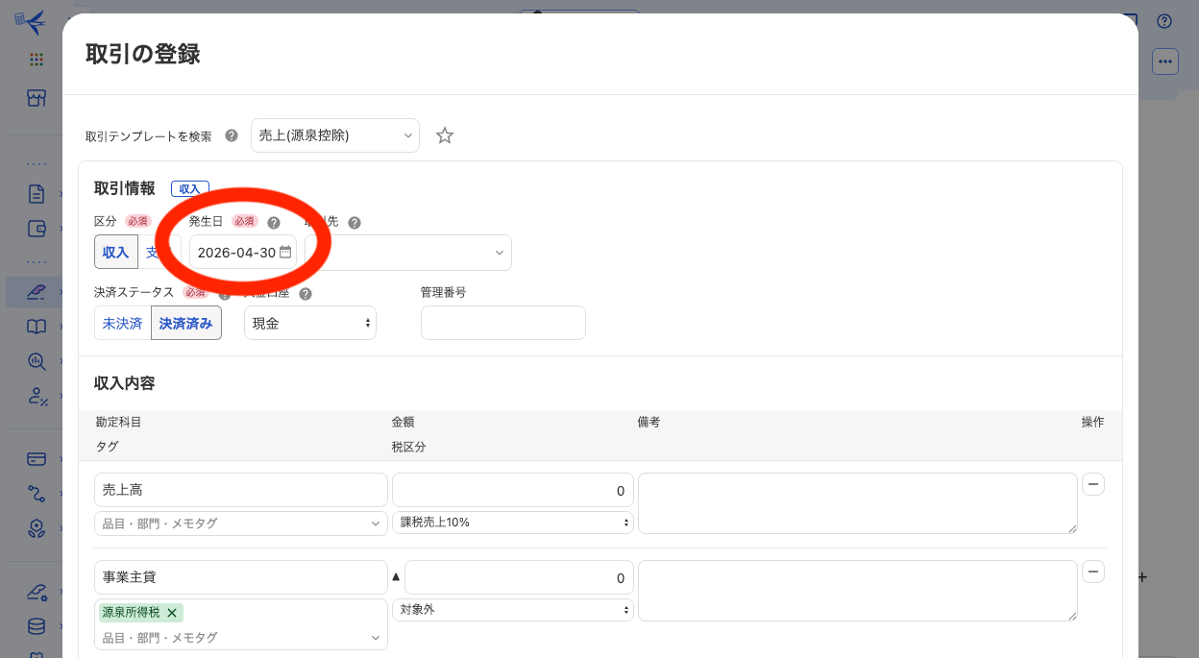Remove the 源泉所得税 tag with its X
Screen dimensions: 1199x658
172,613
